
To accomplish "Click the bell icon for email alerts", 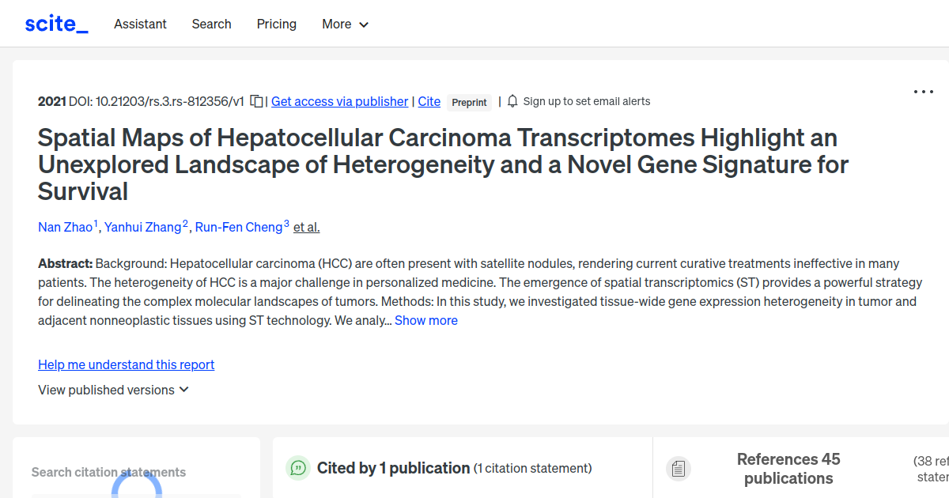I will pyautogui.click(x=512, y=100).
